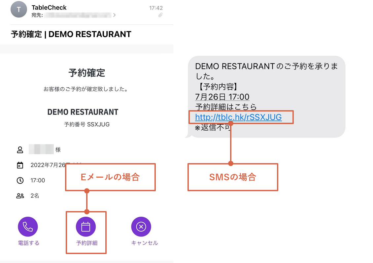Click the calendar icon beside 2022年7月26日
The width and height of the screenshot is (373, 263).
point(20,165)
